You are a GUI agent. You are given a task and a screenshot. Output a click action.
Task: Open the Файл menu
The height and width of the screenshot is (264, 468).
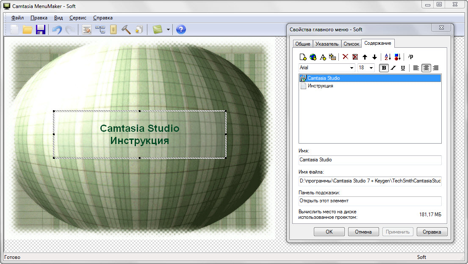click(x=17, y=18)
